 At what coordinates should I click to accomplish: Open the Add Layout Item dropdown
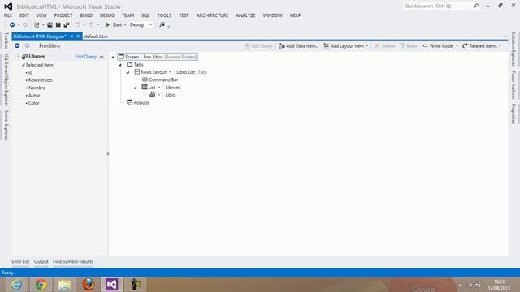pyautogui.click(x=367, y=46)
